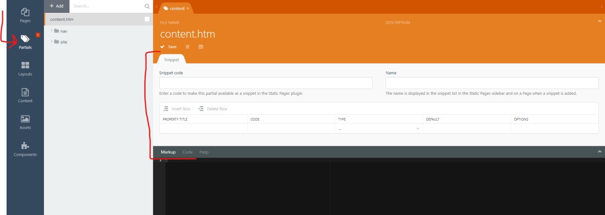Click the Default column table cell
This screenshot has height=215, width=605.
click(467, 128)
